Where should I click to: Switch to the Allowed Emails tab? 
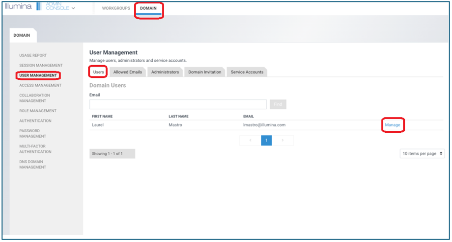(x=128, y=72)
